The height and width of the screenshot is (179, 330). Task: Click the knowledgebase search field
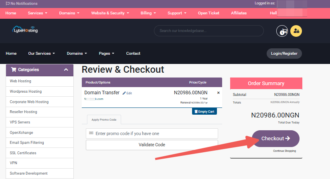click(209, 31)
